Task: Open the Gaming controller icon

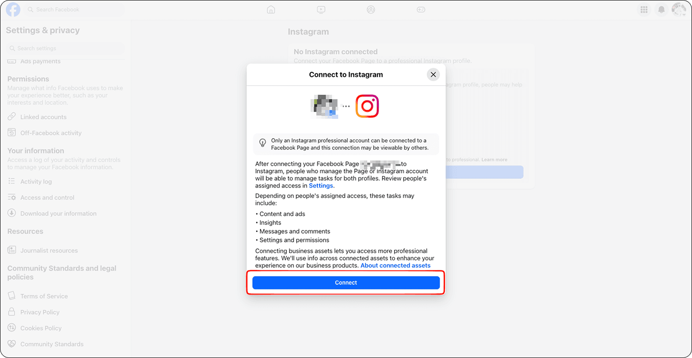Action: coord(421,10)
